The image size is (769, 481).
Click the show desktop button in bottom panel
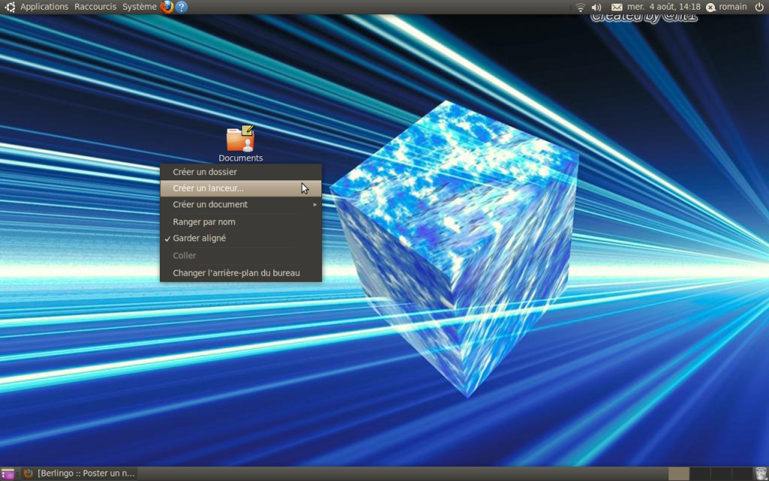coord(8,473)
